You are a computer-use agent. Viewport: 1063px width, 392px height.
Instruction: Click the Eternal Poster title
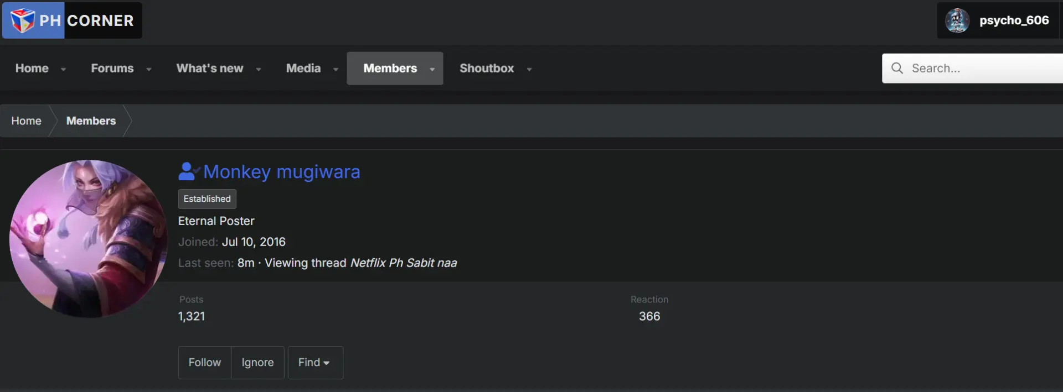pos(216,221)
